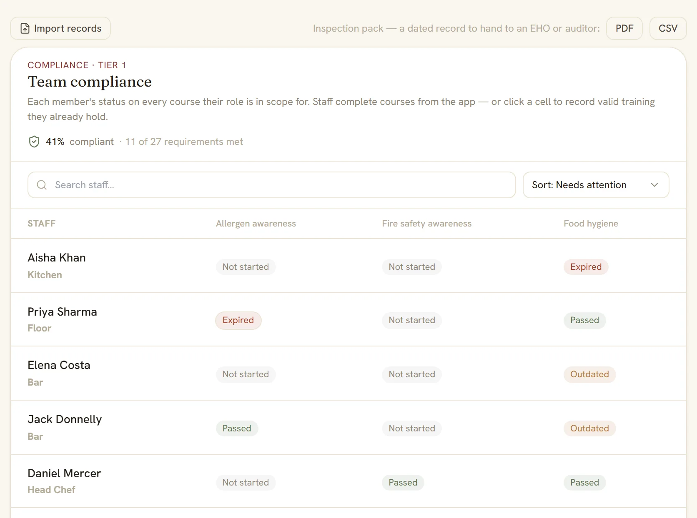
Task: Export inspection pack as CSV
Action: [668, 28]
